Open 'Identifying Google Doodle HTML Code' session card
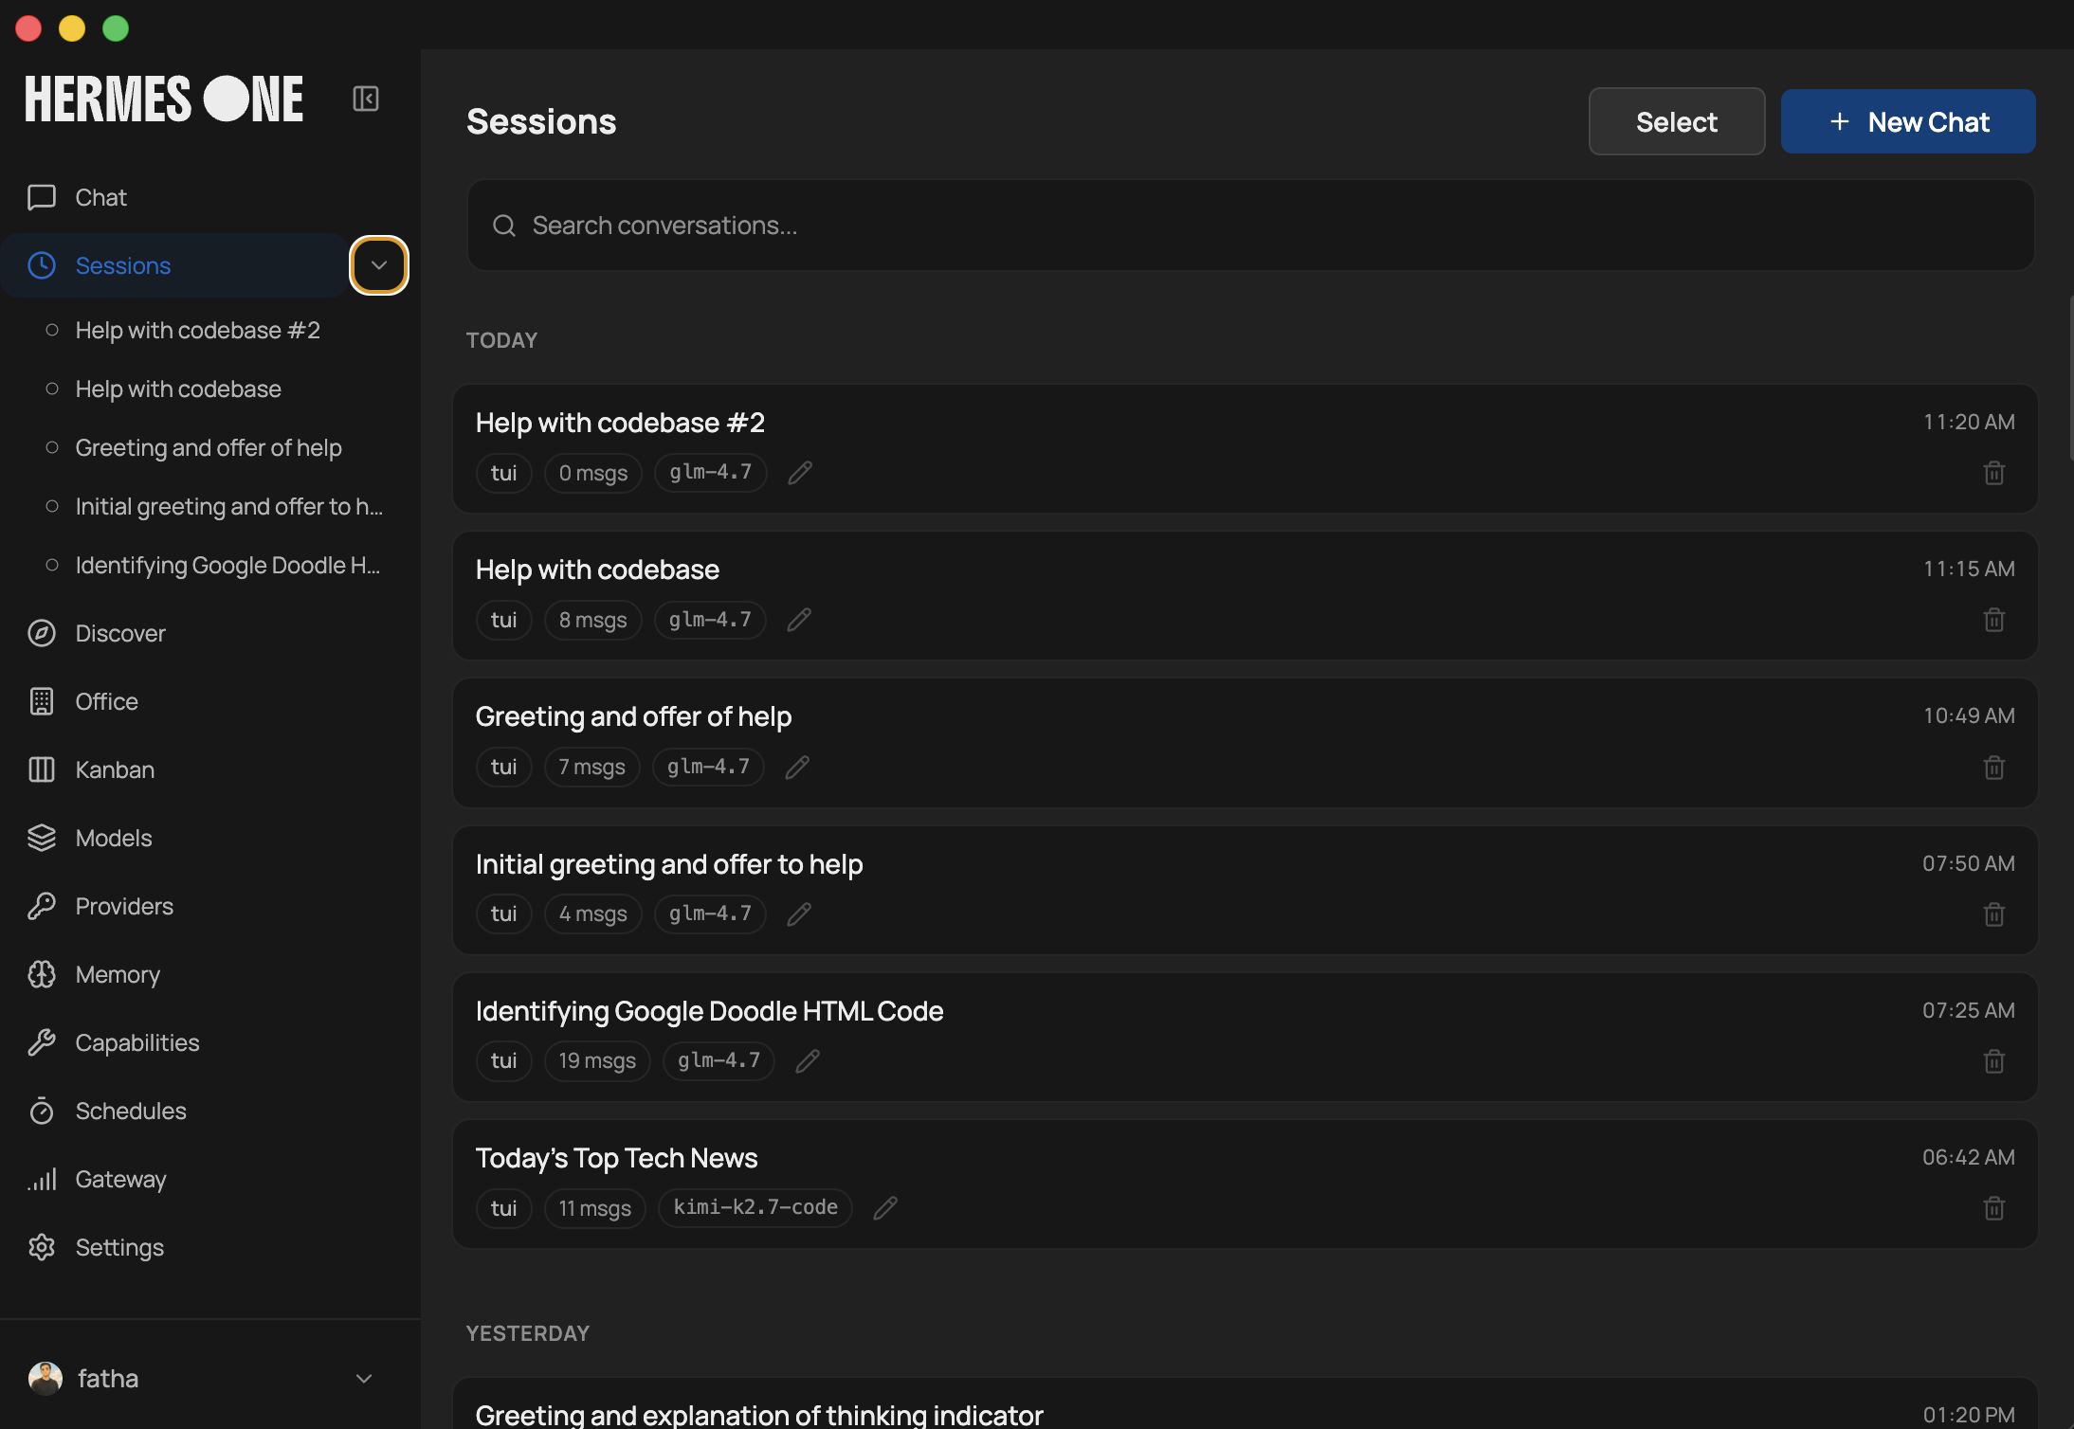 click(x=1246, y=1037)
